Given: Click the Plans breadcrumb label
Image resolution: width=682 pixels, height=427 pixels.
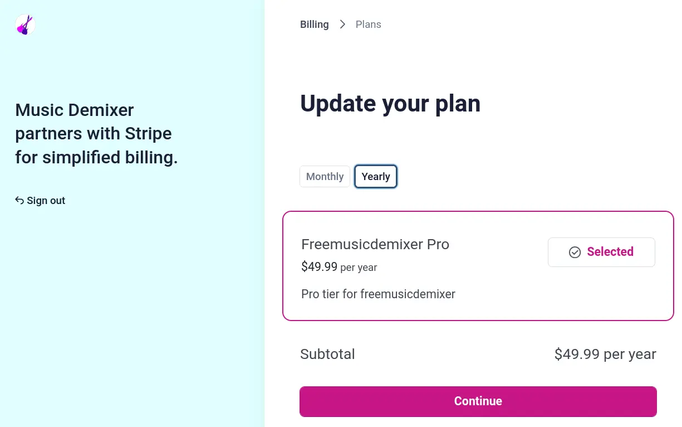Looking at the screenshot, I should coord(368,24).
